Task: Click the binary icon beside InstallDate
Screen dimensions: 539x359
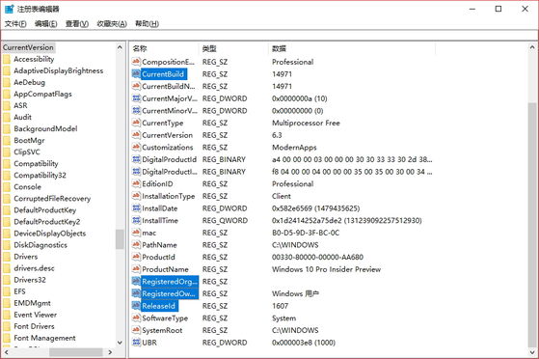Action: coord(136,208)
